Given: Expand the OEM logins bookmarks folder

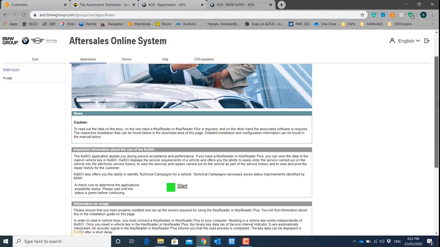Looking at the screenshot, I should coord(399,24).
